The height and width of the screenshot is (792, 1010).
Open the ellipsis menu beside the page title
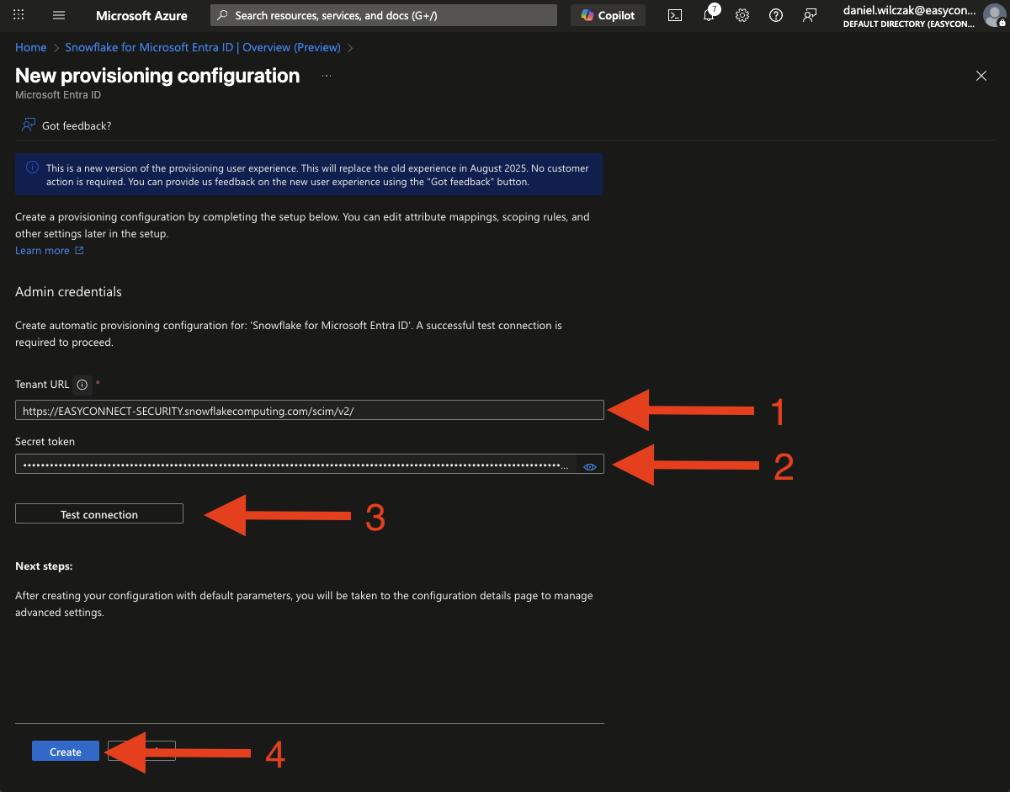point(327,76)
